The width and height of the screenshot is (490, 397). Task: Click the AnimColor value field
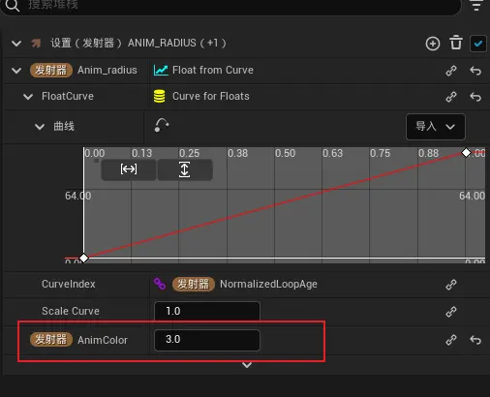click(x=207, y=340)
